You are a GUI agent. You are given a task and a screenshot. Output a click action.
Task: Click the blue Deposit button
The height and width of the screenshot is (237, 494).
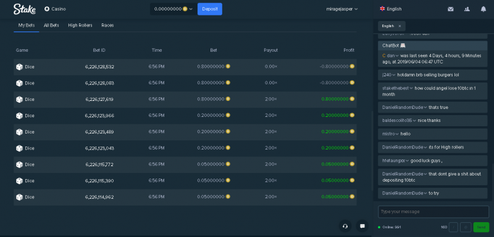coord(210,9)
